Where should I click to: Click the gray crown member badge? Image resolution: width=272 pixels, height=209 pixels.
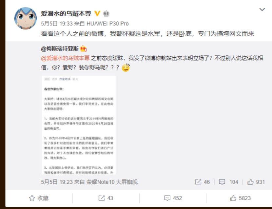[106, 13]
